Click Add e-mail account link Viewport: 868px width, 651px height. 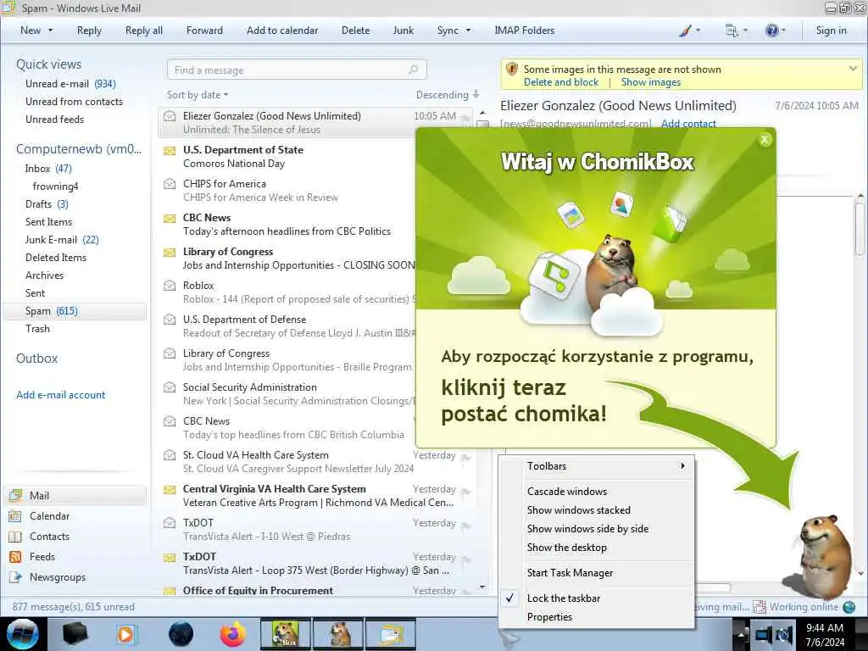[x=60, y=395]
